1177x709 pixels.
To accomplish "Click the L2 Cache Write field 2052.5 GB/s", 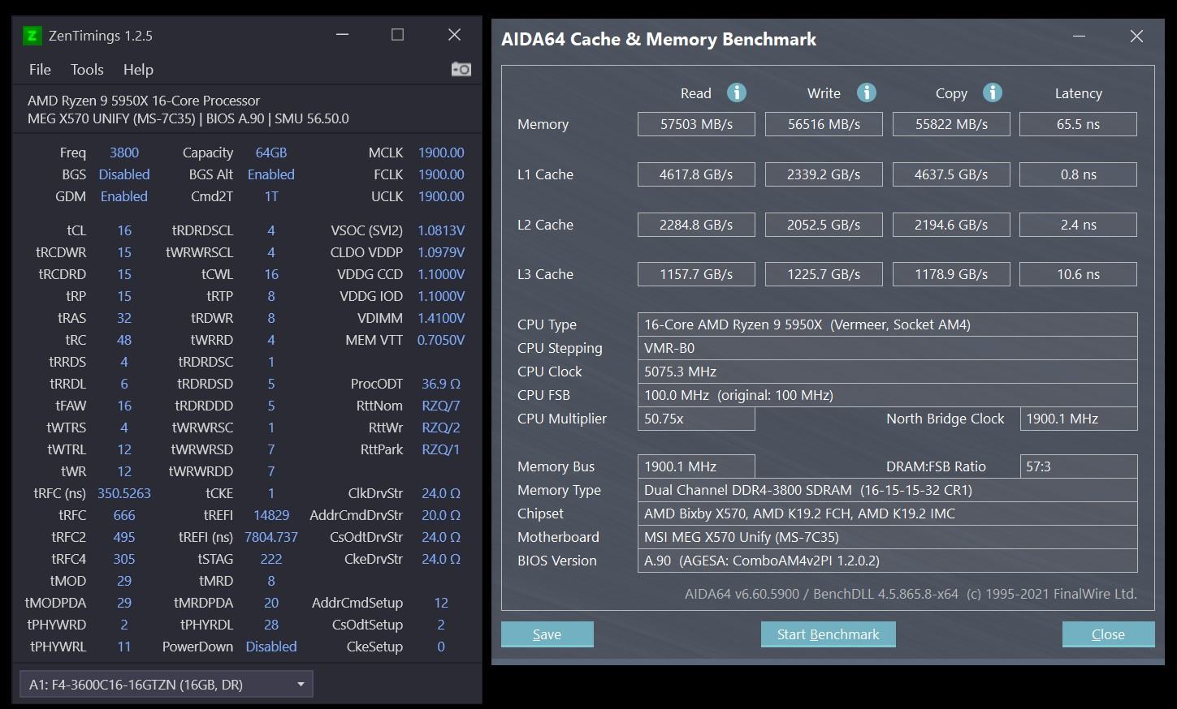I will tap(824, 225).
